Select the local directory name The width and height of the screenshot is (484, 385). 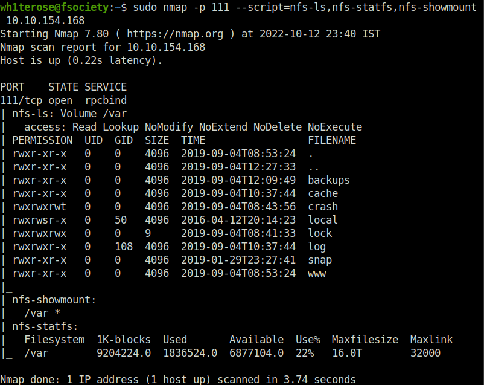(323, 220)
